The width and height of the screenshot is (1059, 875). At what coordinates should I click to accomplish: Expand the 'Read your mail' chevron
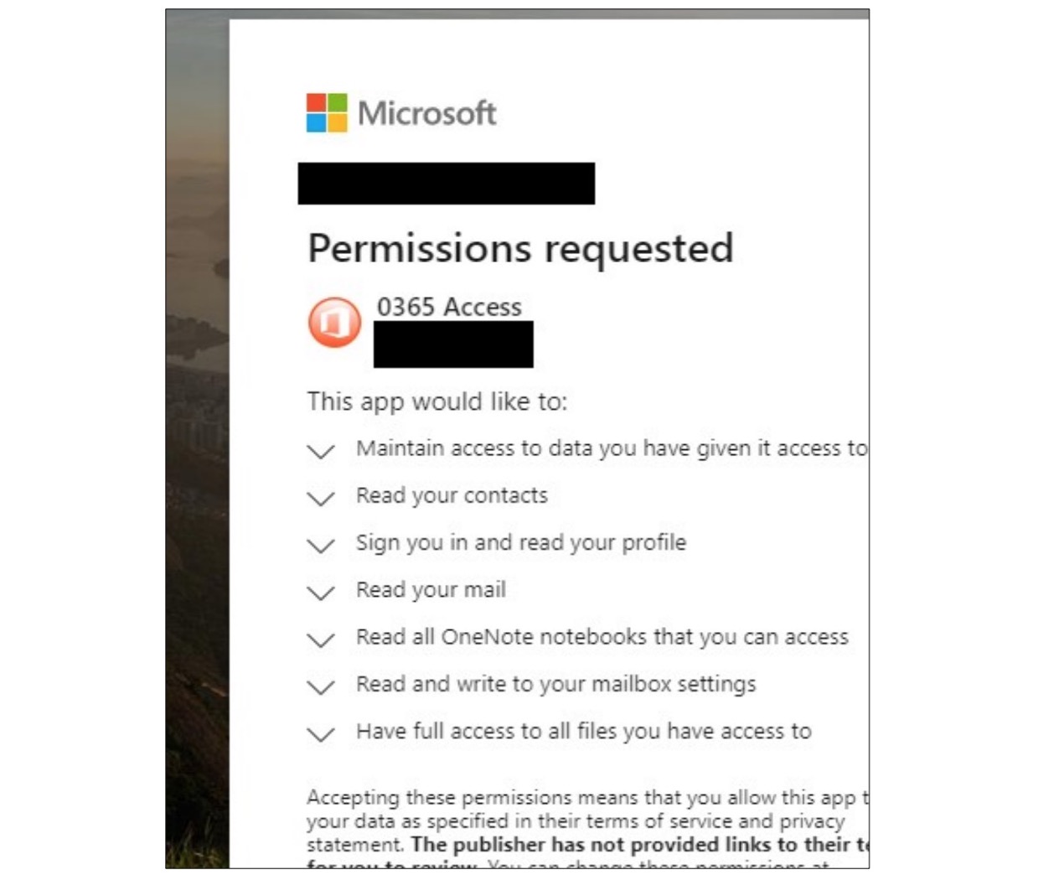[320, 593]
